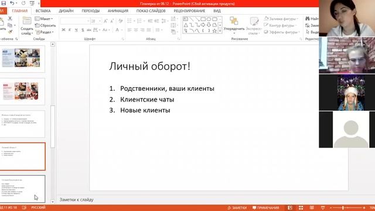Expand the shapes gallery more arrow

[220, 30]
